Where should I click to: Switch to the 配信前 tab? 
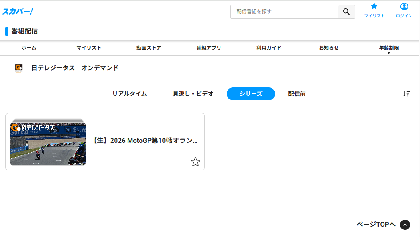click(297, 94)
